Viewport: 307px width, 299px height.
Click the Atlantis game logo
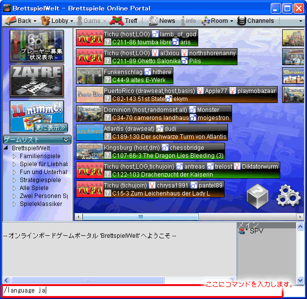click(x=90, y=132)
